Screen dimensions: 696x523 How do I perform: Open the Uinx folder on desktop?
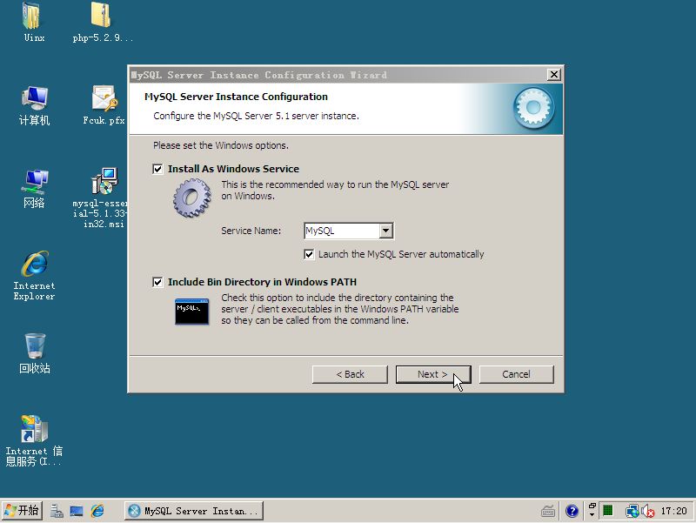(x=33, y=16)
